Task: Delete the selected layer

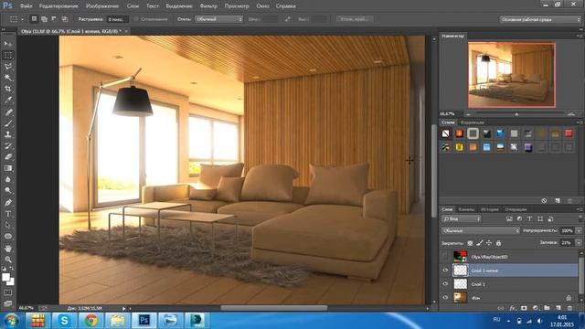Action: click(x=569, y=308)
